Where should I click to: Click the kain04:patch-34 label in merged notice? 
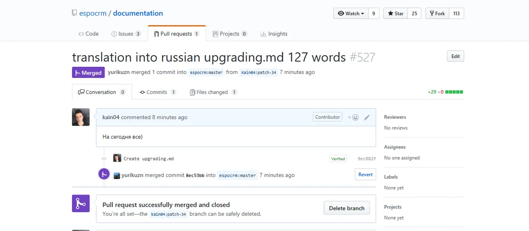(x=169, y=214)
